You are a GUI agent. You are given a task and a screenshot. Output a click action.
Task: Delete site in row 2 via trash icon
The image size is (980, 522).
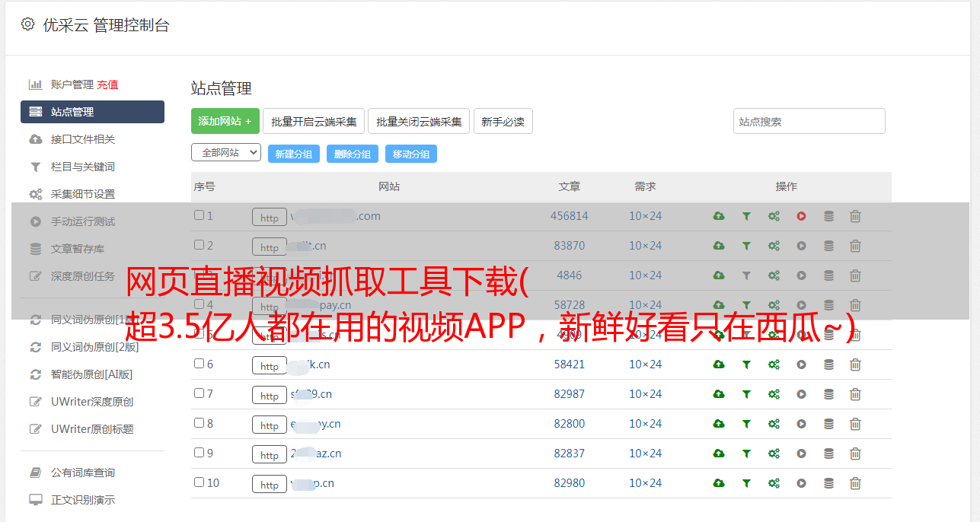tap(855, 246)
